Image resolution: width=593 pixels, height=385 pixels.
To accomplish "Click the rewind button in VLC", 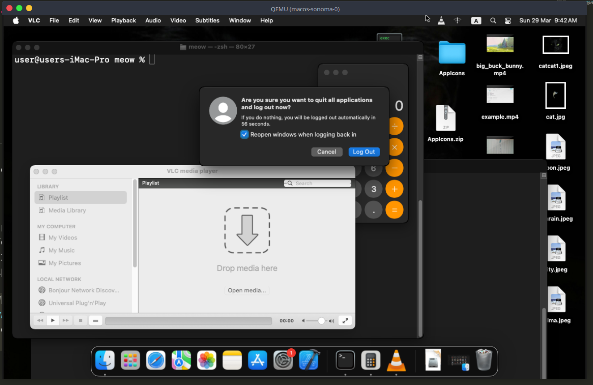I will click(x=40, y=321).
